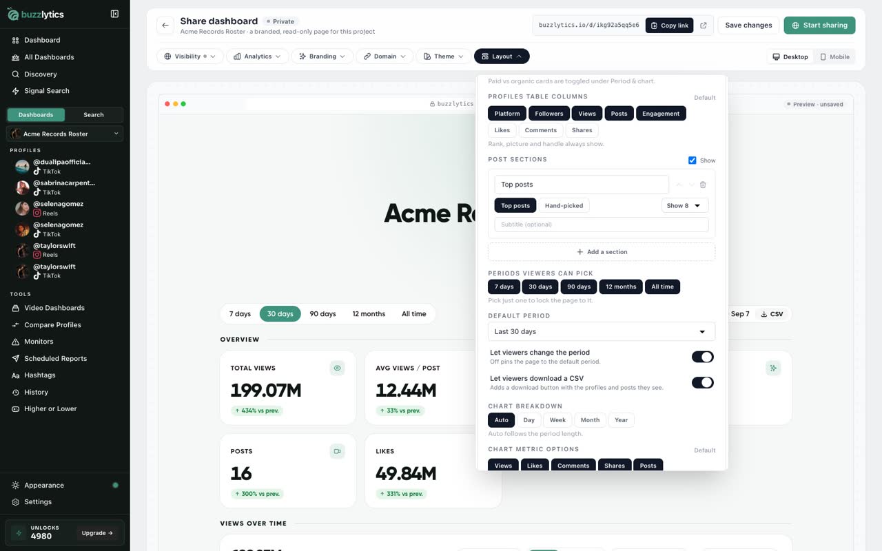Expand the Acme Records Roster project selector
Screen dimensions: 882x551
coord(65,134)
